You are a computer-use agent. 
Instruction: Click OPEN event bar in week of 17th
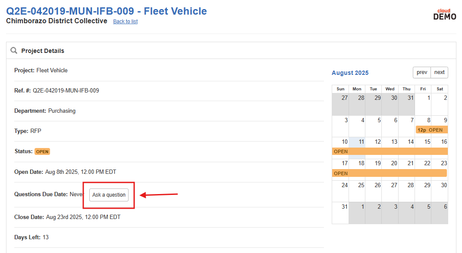(390, 173)
